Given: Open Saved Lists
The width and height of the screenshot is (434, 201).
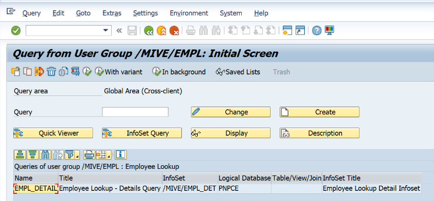Looking at the screenshot, I should 238,72.
